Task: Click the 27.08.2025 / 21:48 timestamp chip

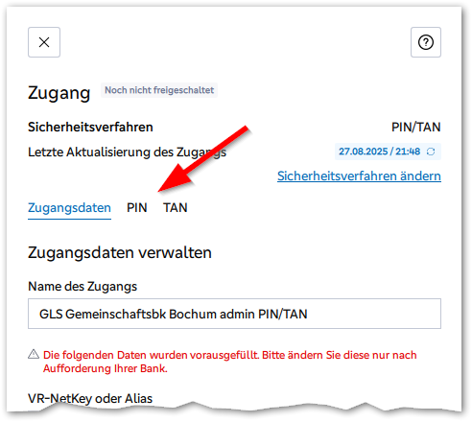Action: 388,152
